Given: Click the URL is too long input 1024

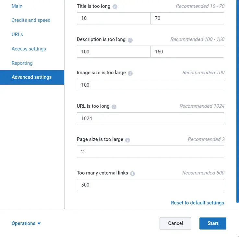Looking at the screenshot, I should (150, 118).
